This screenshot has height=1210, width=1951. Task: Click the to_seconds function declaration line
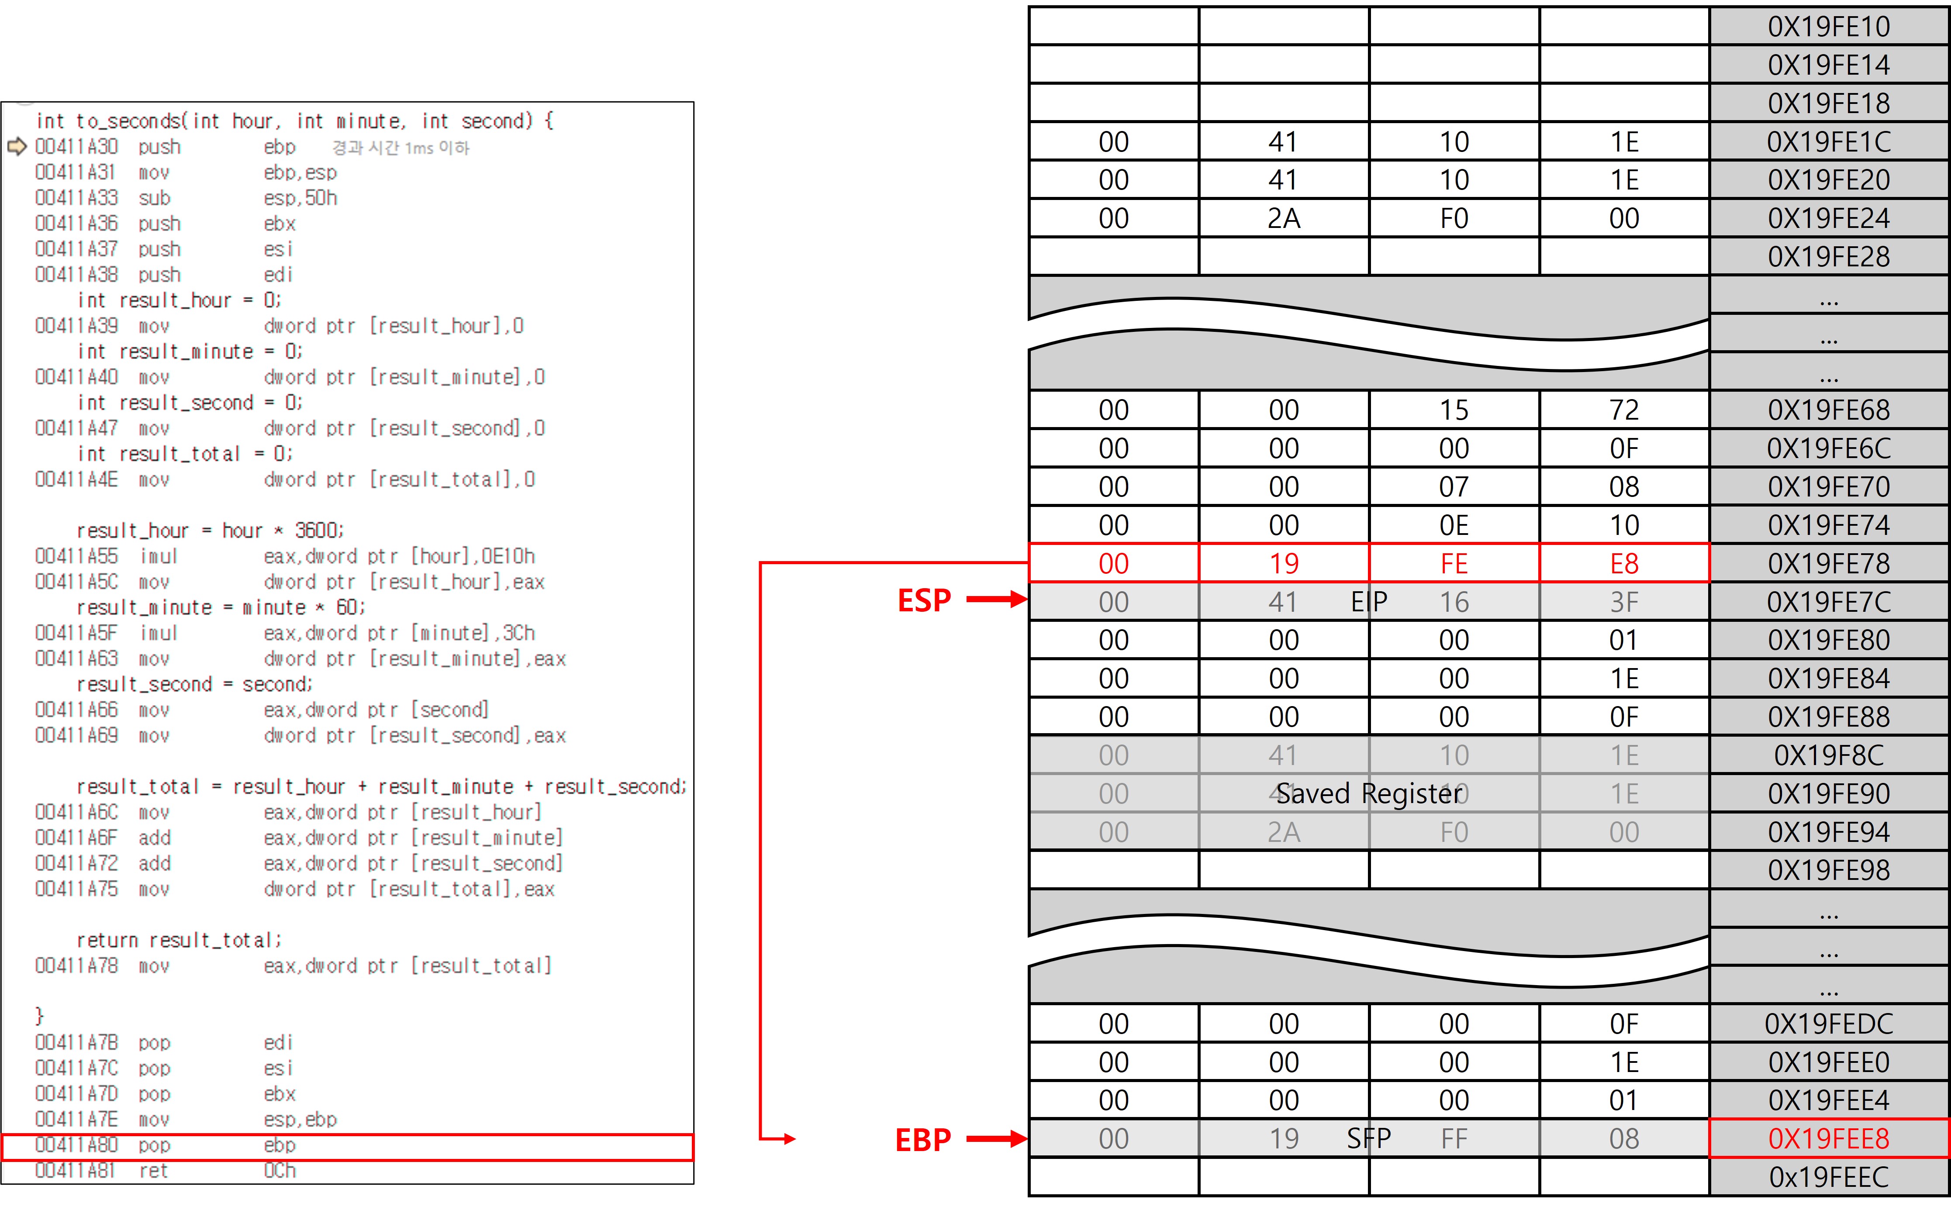[294, 122]
